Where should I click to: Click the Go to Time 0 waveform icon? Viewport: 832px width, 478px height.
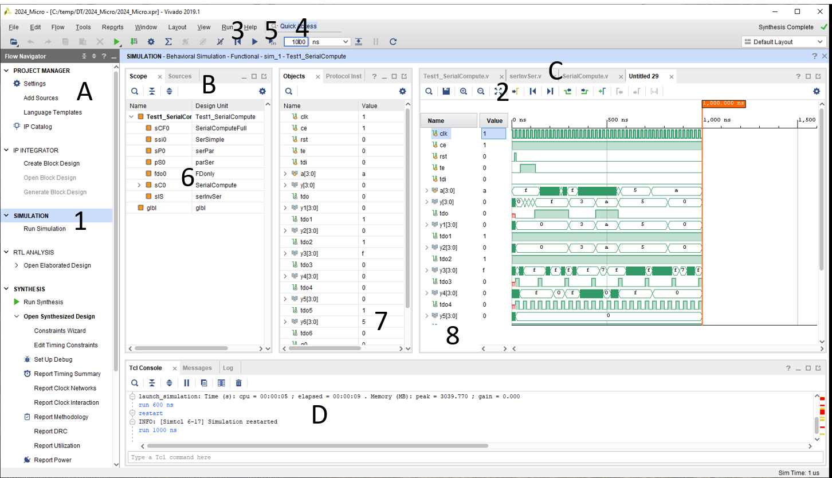coord(533,91)
